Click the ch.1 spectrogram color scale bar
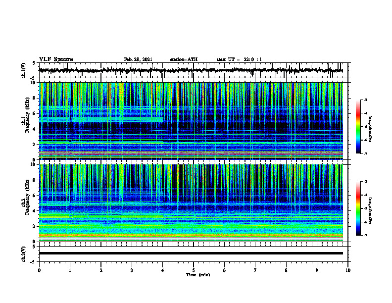 click(x=358, y=127)
